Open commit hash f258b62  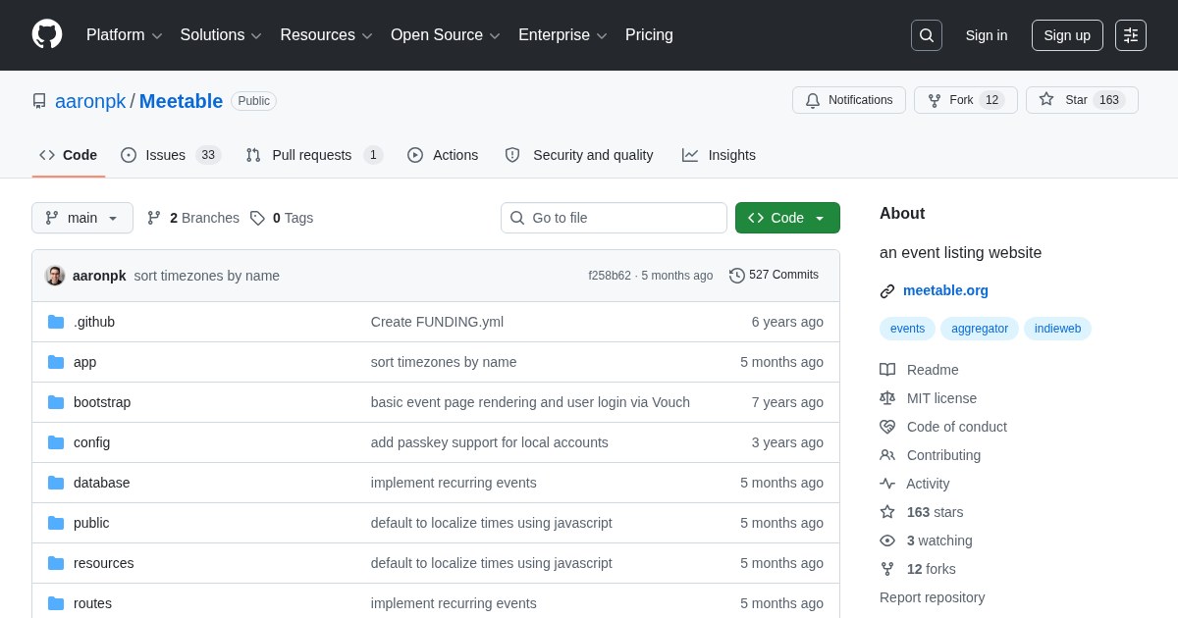610,276
